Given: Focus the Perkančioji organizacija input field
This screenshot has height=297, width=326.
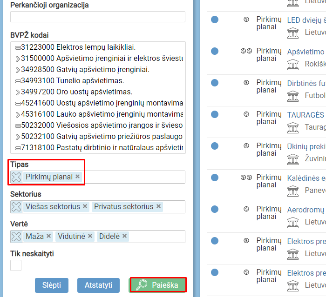Looking at the screenshot, I should (x=98, y=17).
